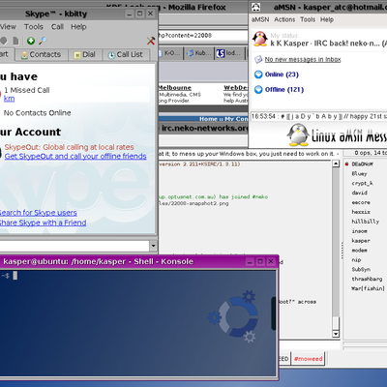Viewport: 387px width, 387px height.
Task: Click the aMSN penguin icon in title bar
Action: coord(255,7)
